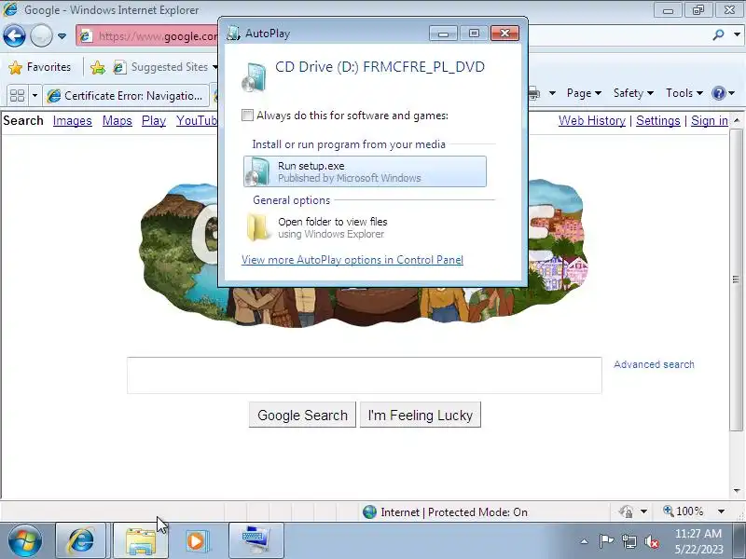Click Internet Explorer taskbar icon
This screenshot has height=559, width=746.
pyautogui.click(x=81, y=541)
